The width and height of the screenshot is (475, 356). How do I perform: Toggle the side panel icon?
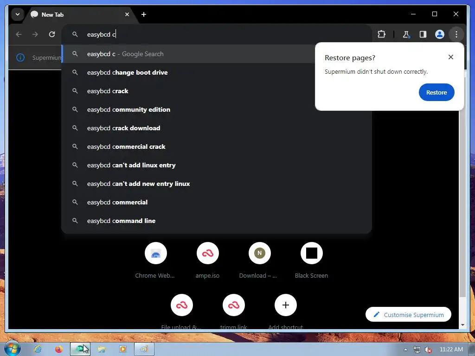423,34
